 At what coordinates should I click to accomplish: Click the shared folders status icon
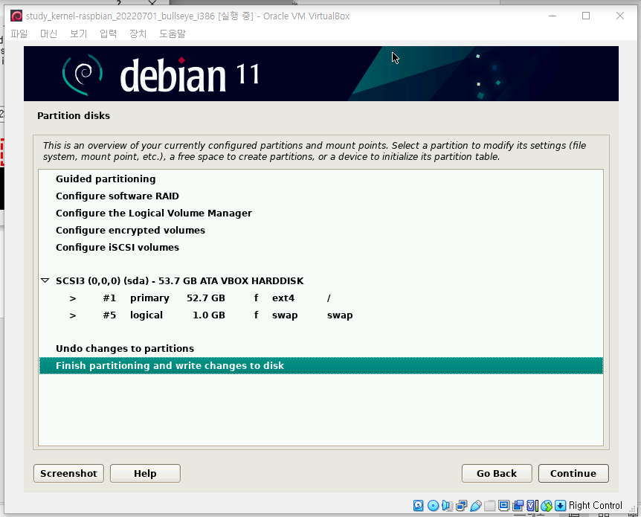coord(488,505)
